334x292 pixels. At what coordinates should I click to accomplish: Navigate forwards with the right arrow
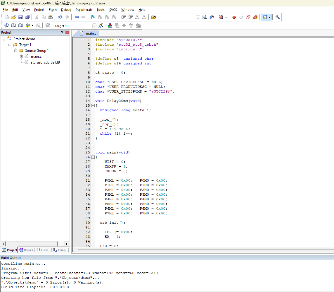click(x=84, y=17)
